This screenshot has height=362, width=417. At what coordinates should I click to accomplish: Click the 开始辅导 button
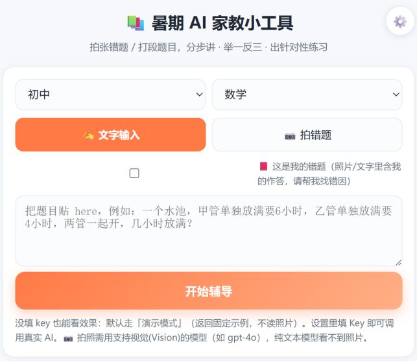coord(209,291)
